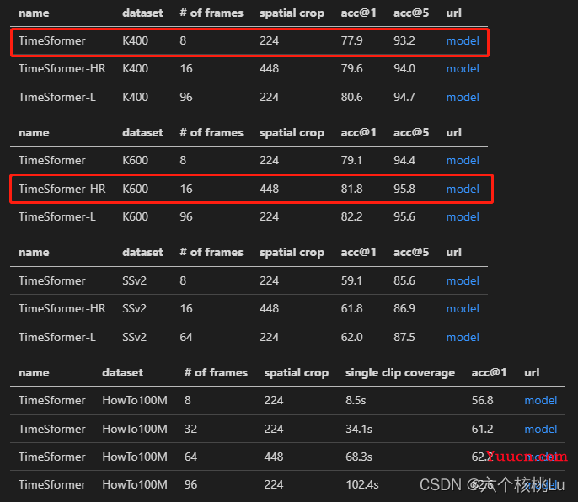Click acc@1 value 61.8

(x=351, y=308)
